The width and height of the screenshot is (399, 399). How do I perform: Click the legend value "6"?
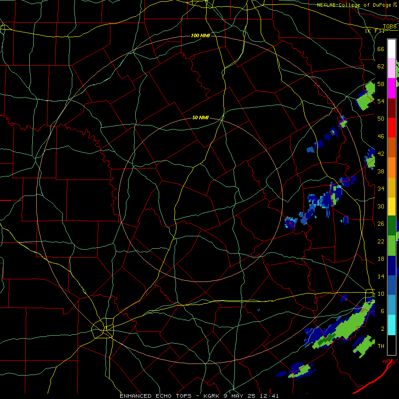click(383, 311)
